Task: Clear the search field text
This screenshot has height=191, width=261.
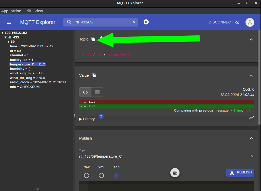Action: [134, 22]
